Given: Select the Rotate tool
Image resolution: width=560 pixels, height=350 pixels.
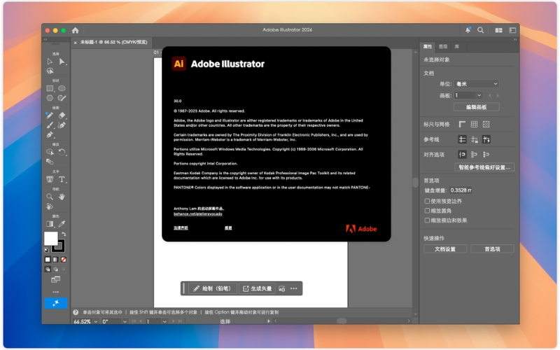Looking at the screenshot, I should pos(62,153).
